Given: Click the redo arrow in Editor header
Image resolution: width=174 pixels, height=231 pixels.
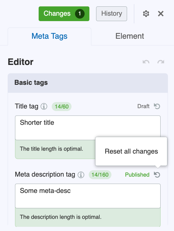Looking at the screenshot, I should click(x=161, y=62).
